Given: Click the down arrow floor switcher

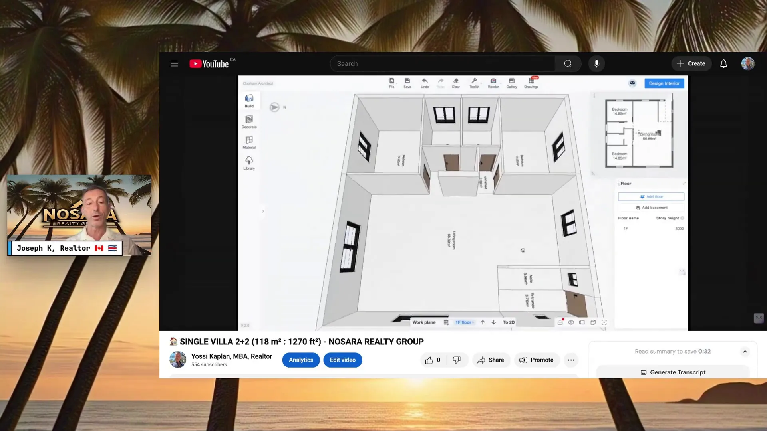Looking at the screenshot, I should point(494,322).
